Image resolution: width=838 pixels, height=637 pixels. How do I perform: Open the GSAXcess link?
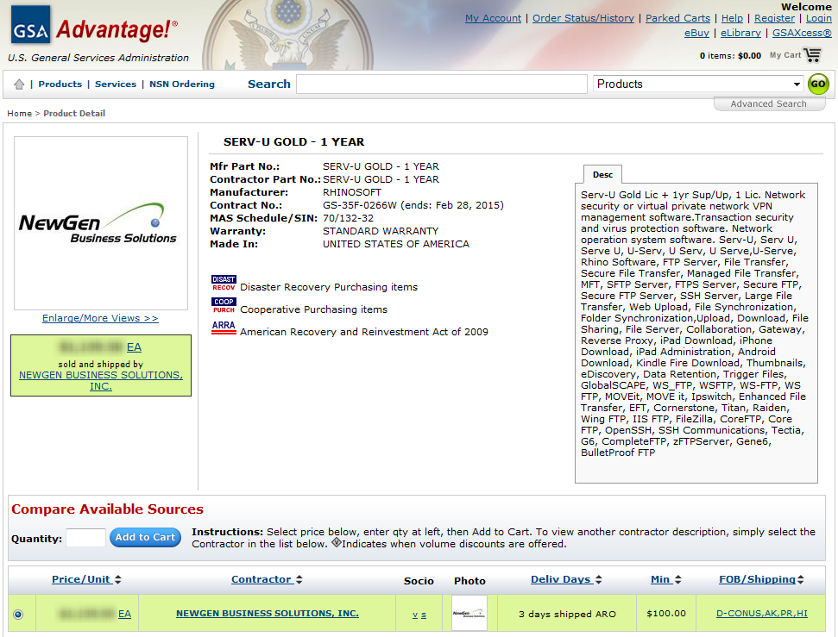pyautogui.click(x=802, y=33)
